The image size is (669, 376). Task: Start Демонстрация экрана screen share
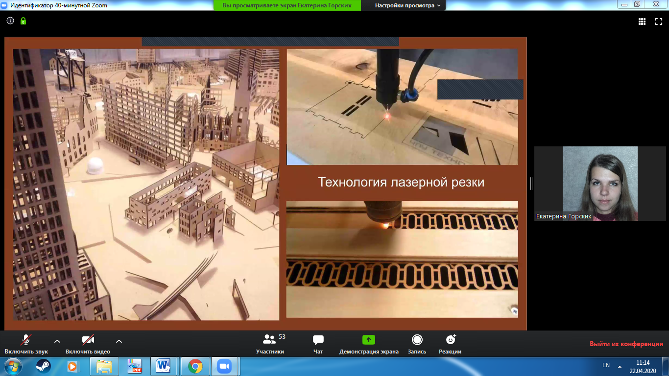[x=369, y=344]
